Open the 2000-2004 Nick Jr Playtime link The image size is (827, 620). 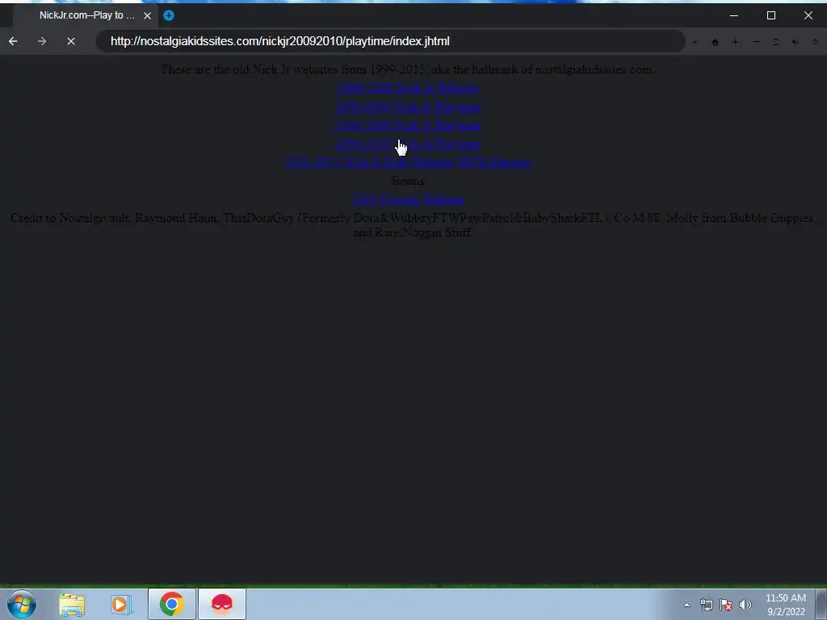(408, 107)
